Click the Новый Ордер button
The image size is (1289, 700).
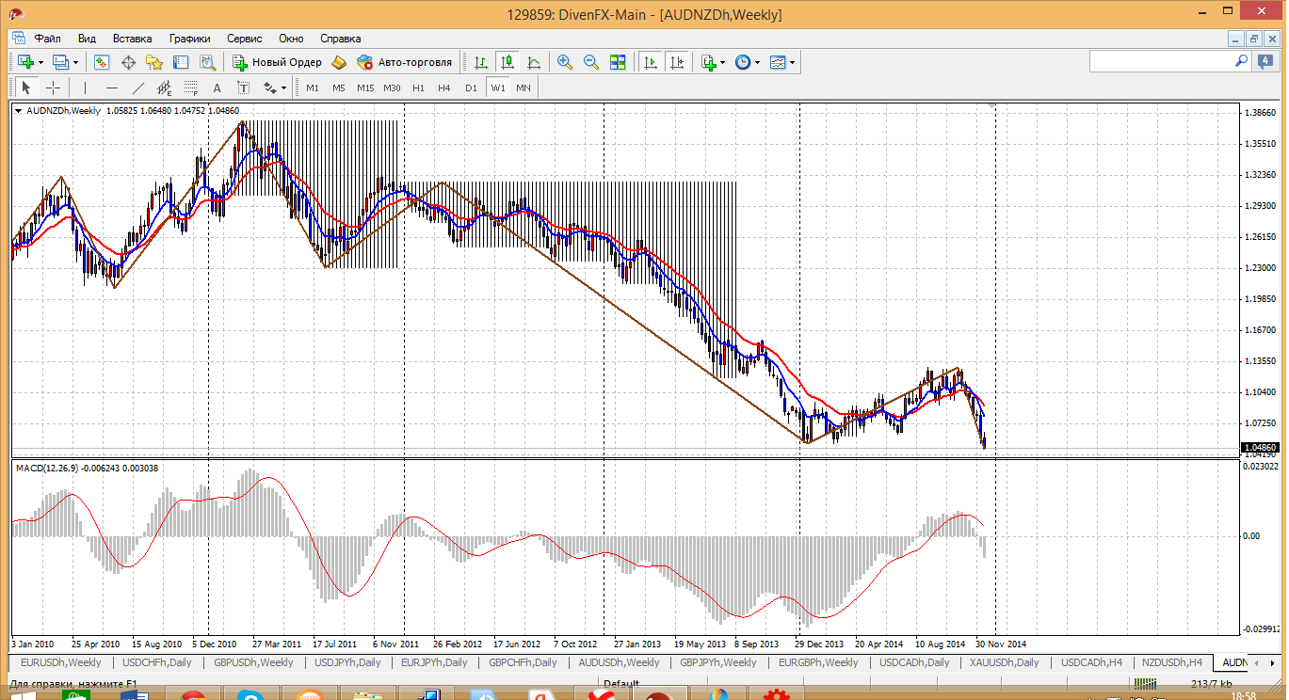click(277, 62)
